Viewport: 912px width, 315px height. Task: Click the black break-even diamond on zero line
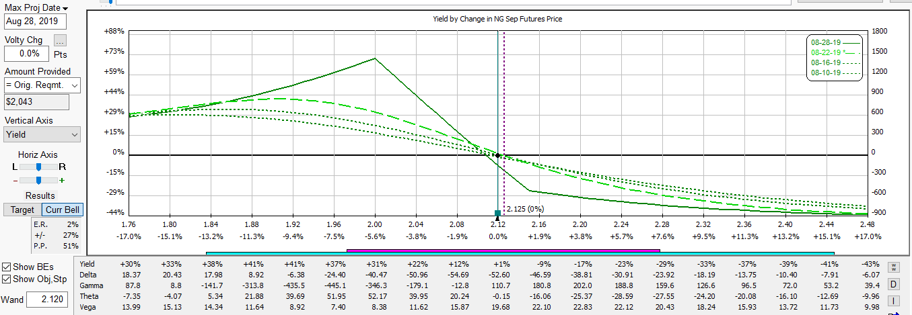tap(497, 155)
